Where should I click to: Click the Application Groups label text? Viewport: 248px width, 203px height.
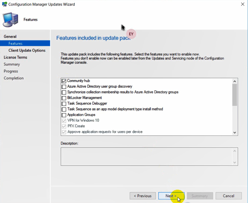[81, 115]
